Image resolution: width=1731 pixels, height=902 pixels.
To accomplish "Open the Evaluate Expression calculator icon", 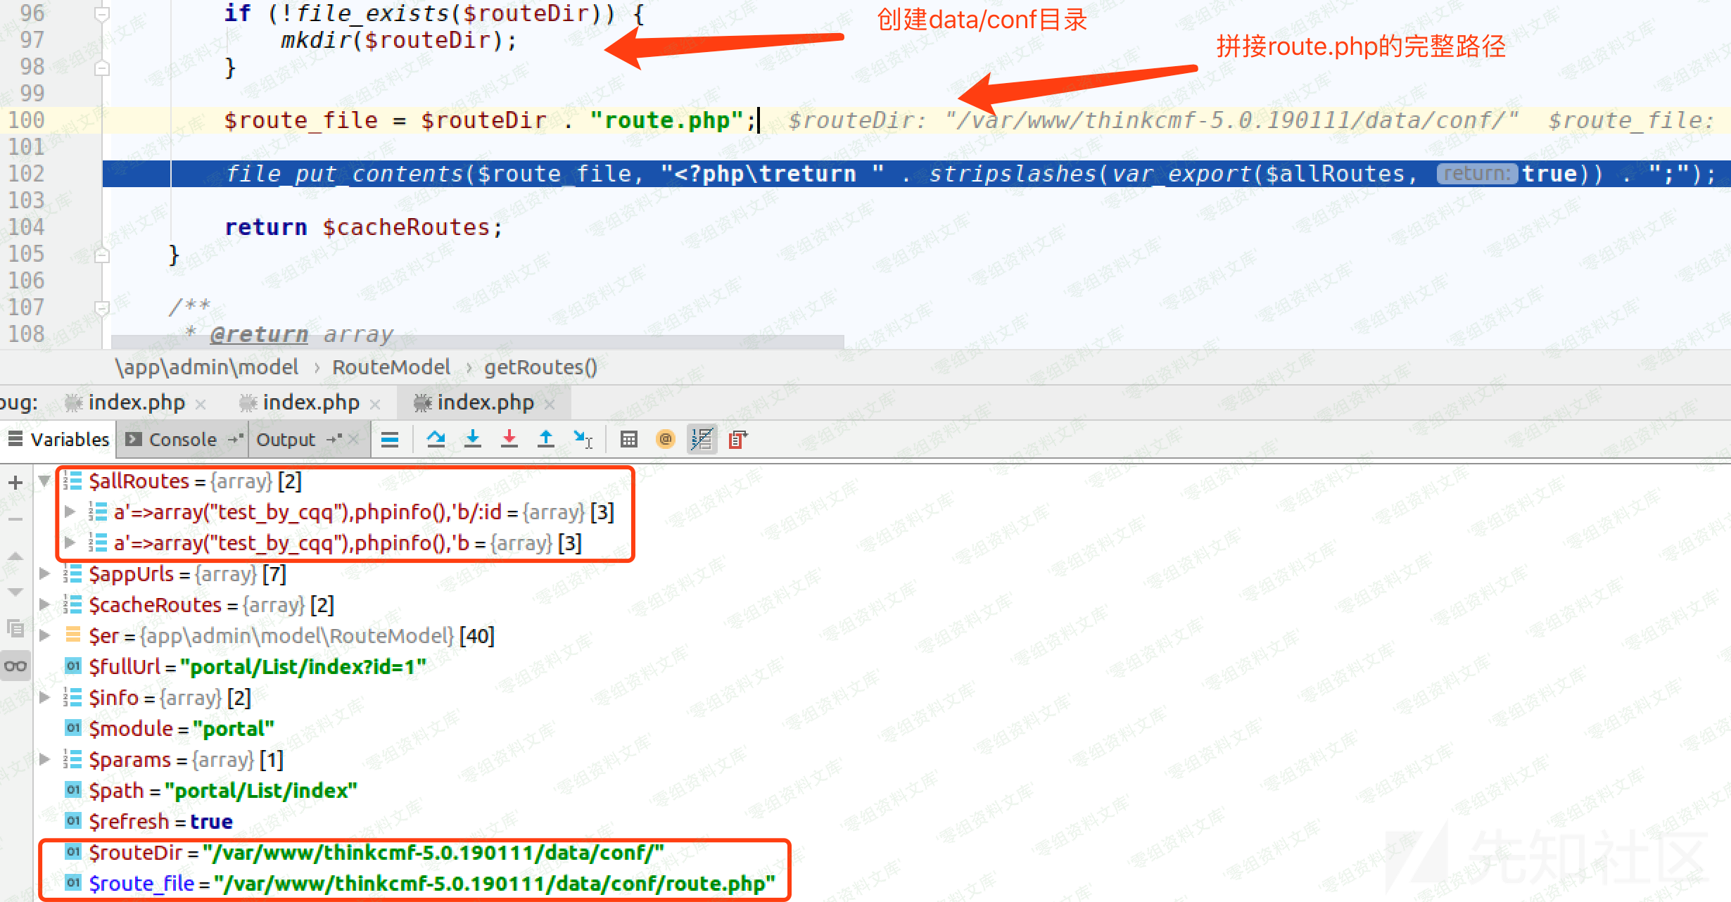I will [x=628, y=440].
